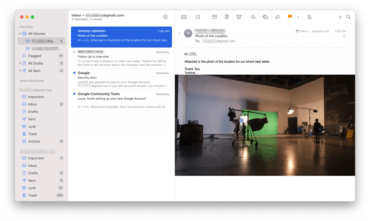The image size is (370, 221).
Task: Compose a new message
Action: (x=198, y=17)
